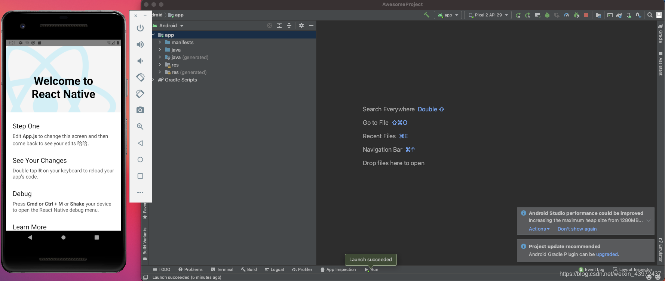Hide the Project panel with minus icon

pyautogui.click(x=311, y=25)
